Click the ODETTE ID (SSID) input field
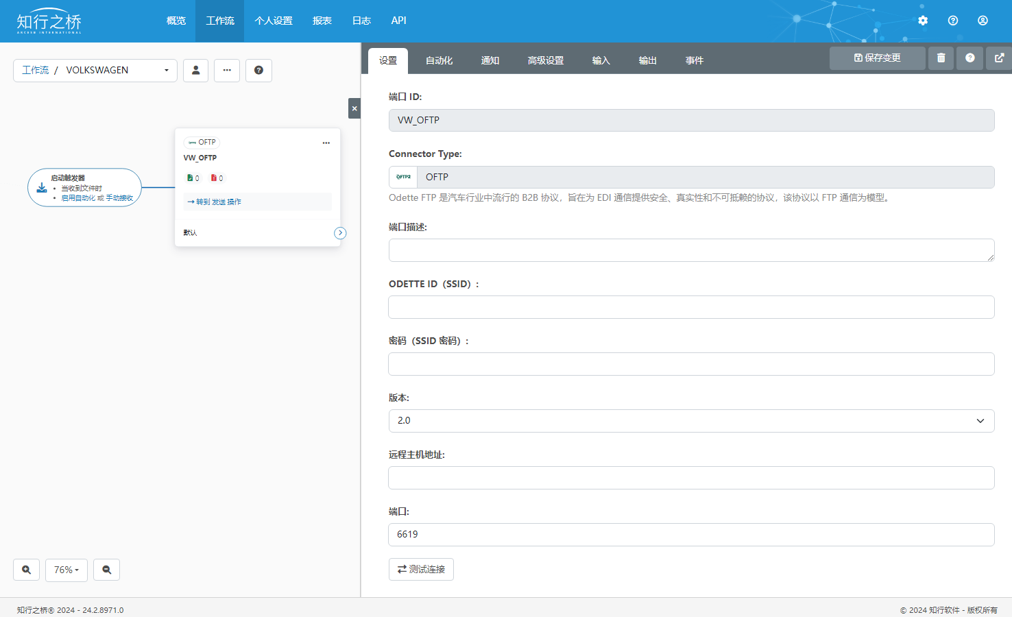This screenshot has width=1012, height=617. [x=691, y=307]
